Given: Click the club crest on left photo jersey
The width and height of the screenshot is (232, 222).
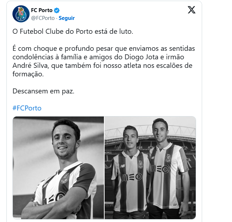Looking at the screenshot, I should coord(65,178).
